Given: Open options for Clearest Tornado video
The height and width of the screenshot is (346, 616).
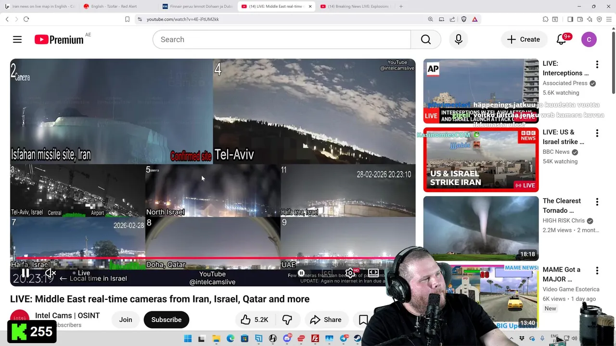Looking at the screenshot, I should click(x=597, y=202).
